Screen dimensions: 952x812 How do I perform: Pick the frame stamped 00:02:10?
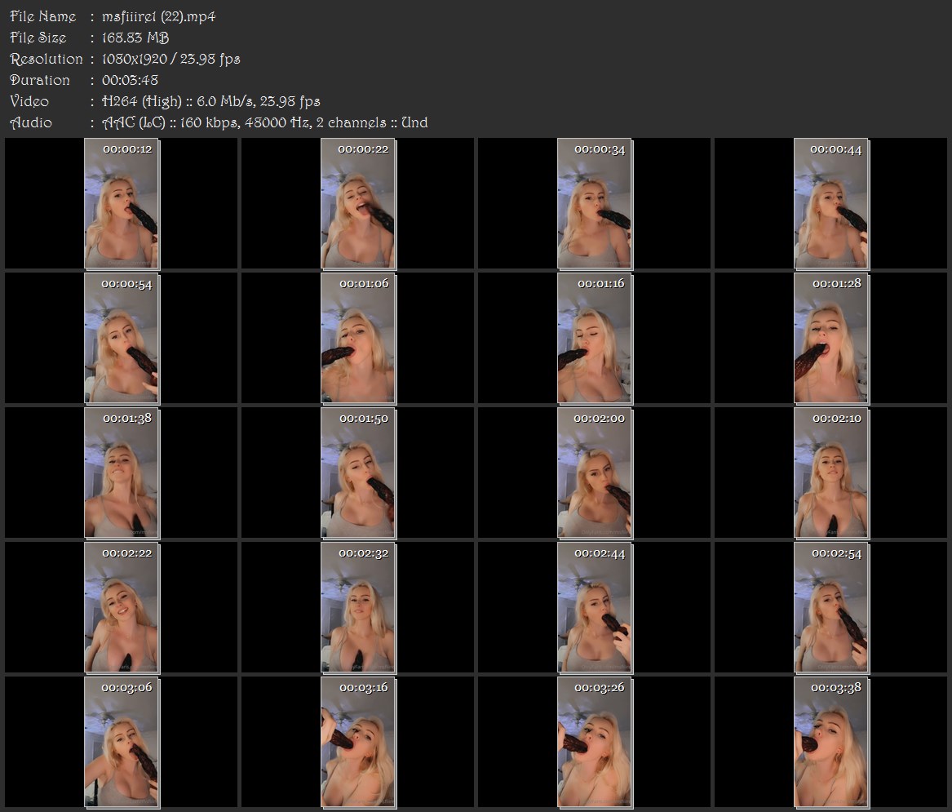coord(832,473)
